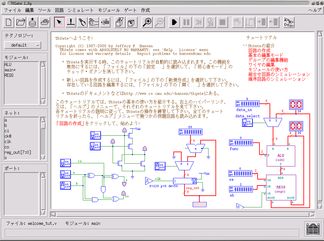Open the 基本の編集モード tutorial link
The height and width of the screenshot is (241, 324).
click(265, 55)
